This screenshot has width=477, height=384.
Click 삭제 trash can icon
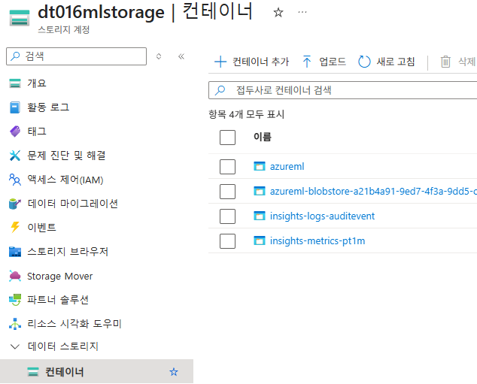click(x=445, y=62)
